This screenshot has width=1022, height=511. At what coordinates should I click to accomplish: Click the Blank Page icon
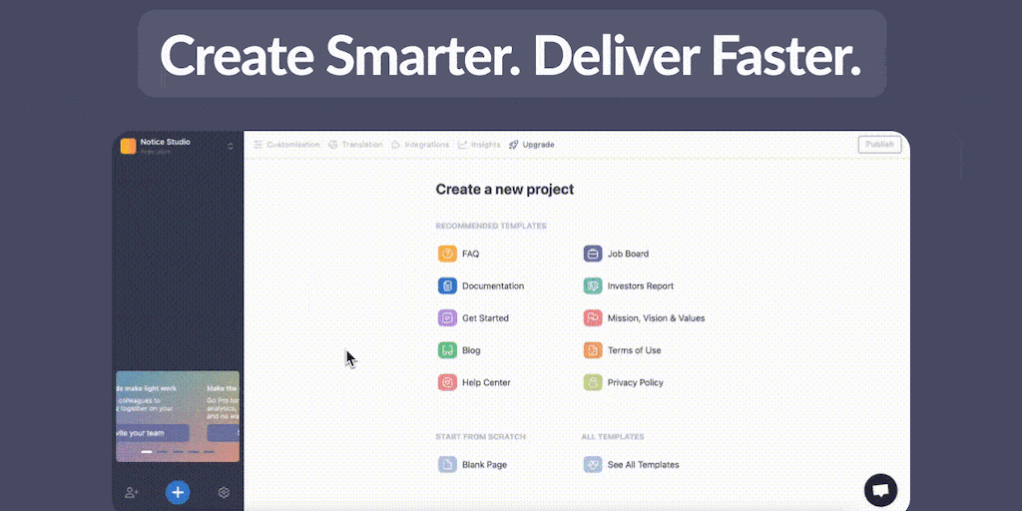[x=447, y=465]
